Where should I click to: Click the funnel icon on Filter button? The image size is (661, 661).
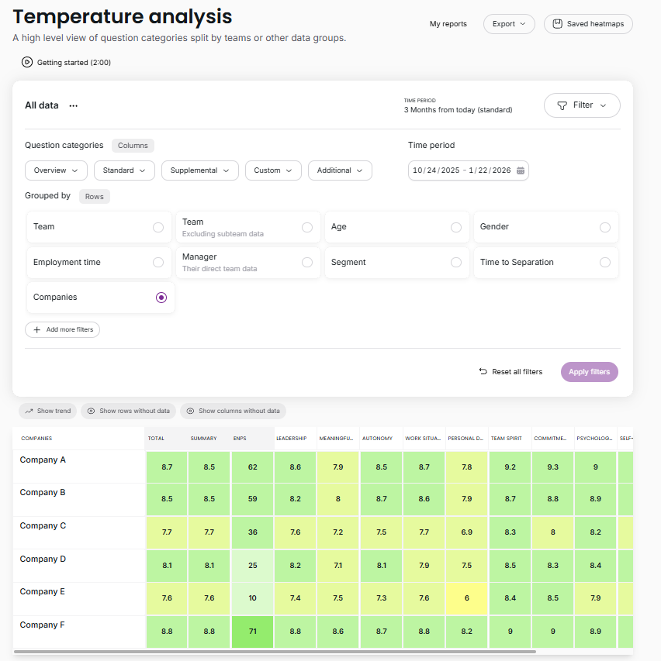click(562, 105)
